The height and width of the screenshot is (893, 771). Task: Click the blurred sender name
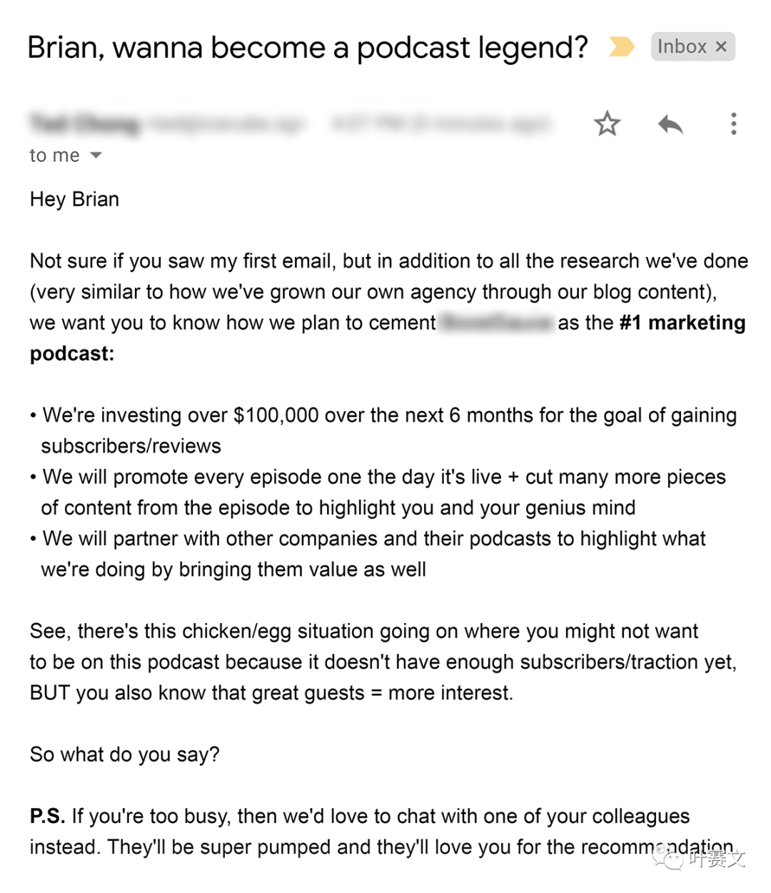[84, 124]
